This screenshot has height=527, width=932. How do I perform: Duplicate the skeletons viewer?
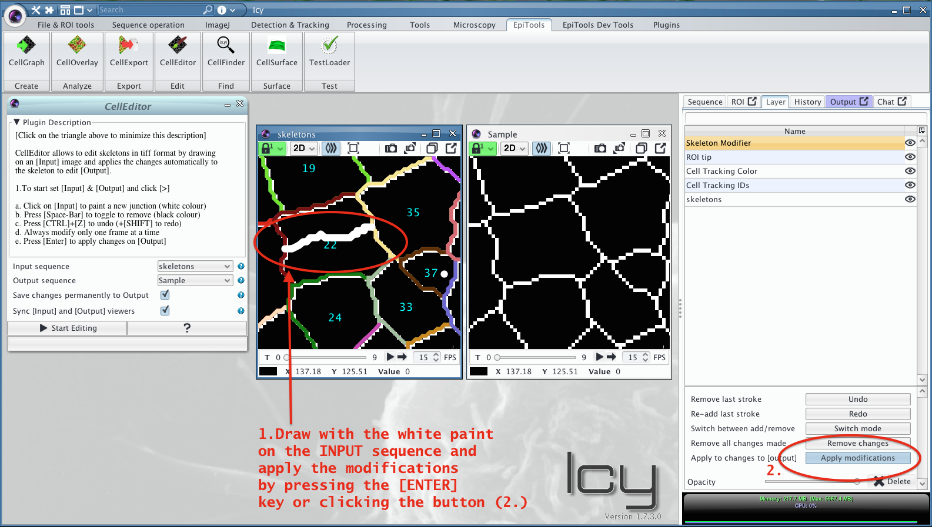tap(432, 148)
